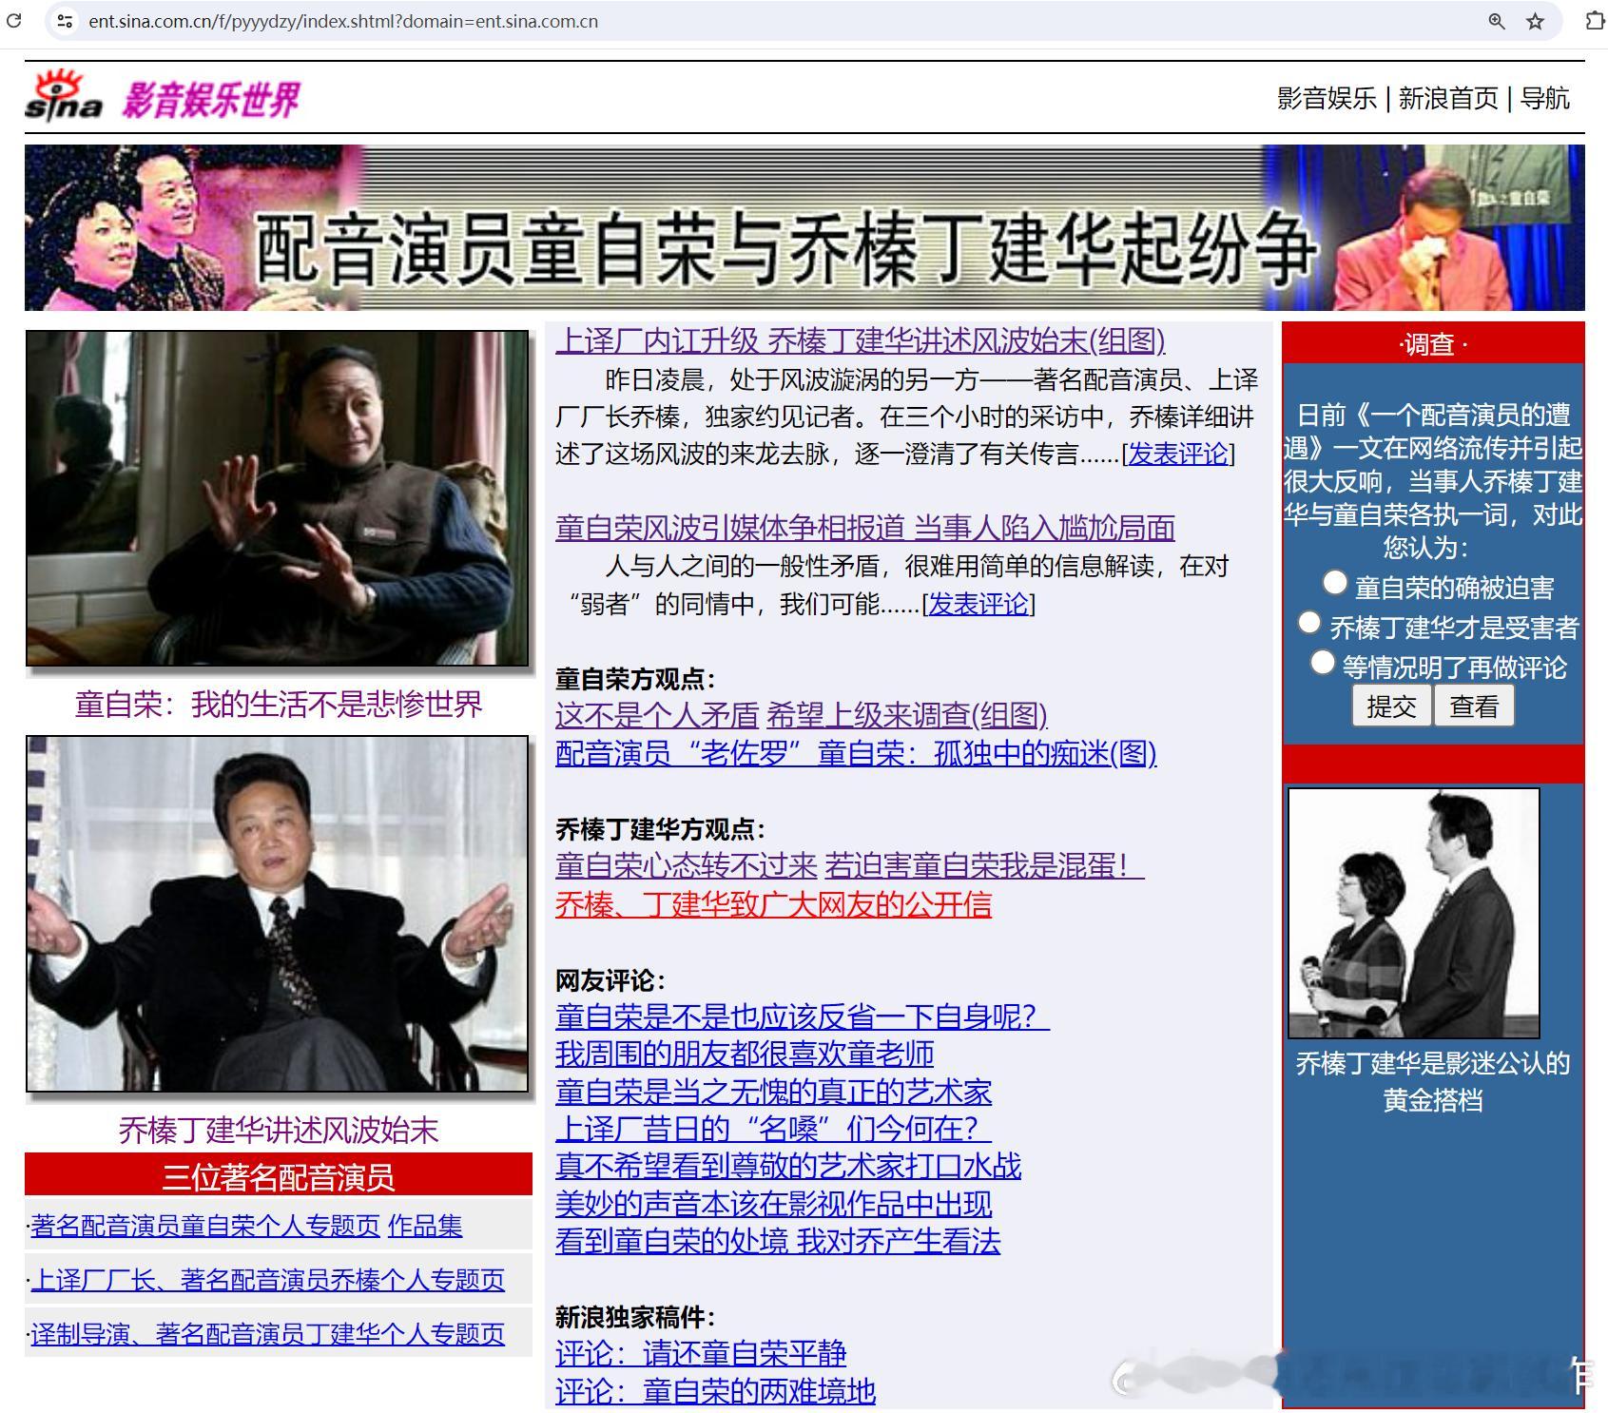Click the ·调查· survey header

click(1433, 343)
